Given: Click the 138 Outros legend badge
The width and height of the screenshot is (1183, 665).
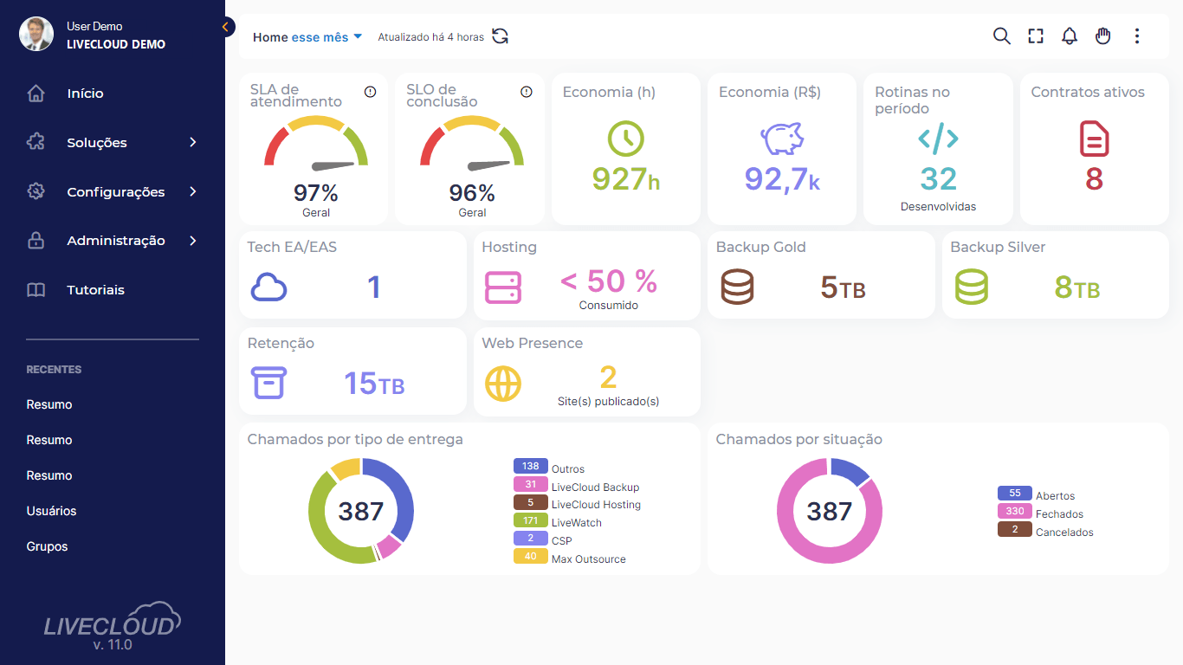Looking at the screenshot, I should [x=531, y=467].
